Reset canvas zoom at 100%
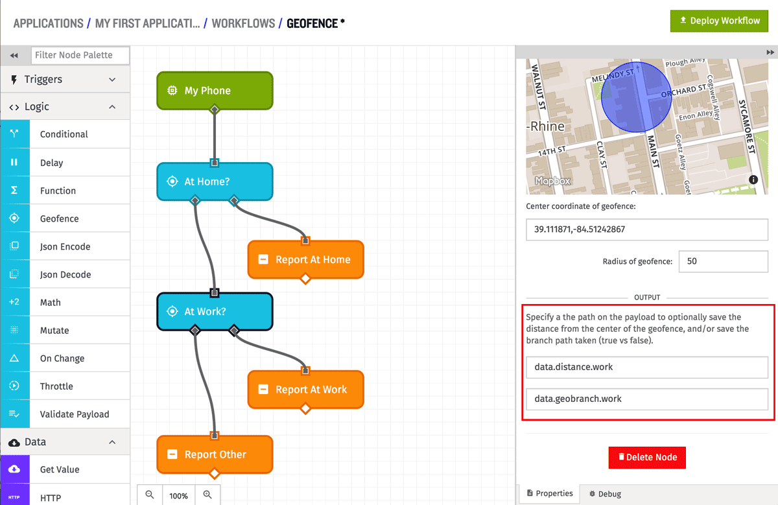Screen dimensions: 778x505 click(178, 495)
